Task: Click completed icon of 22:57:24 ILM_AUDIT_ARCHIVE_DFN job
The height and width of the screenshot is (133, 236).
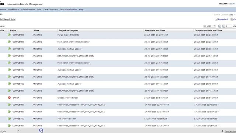Action: click(9, 56)
